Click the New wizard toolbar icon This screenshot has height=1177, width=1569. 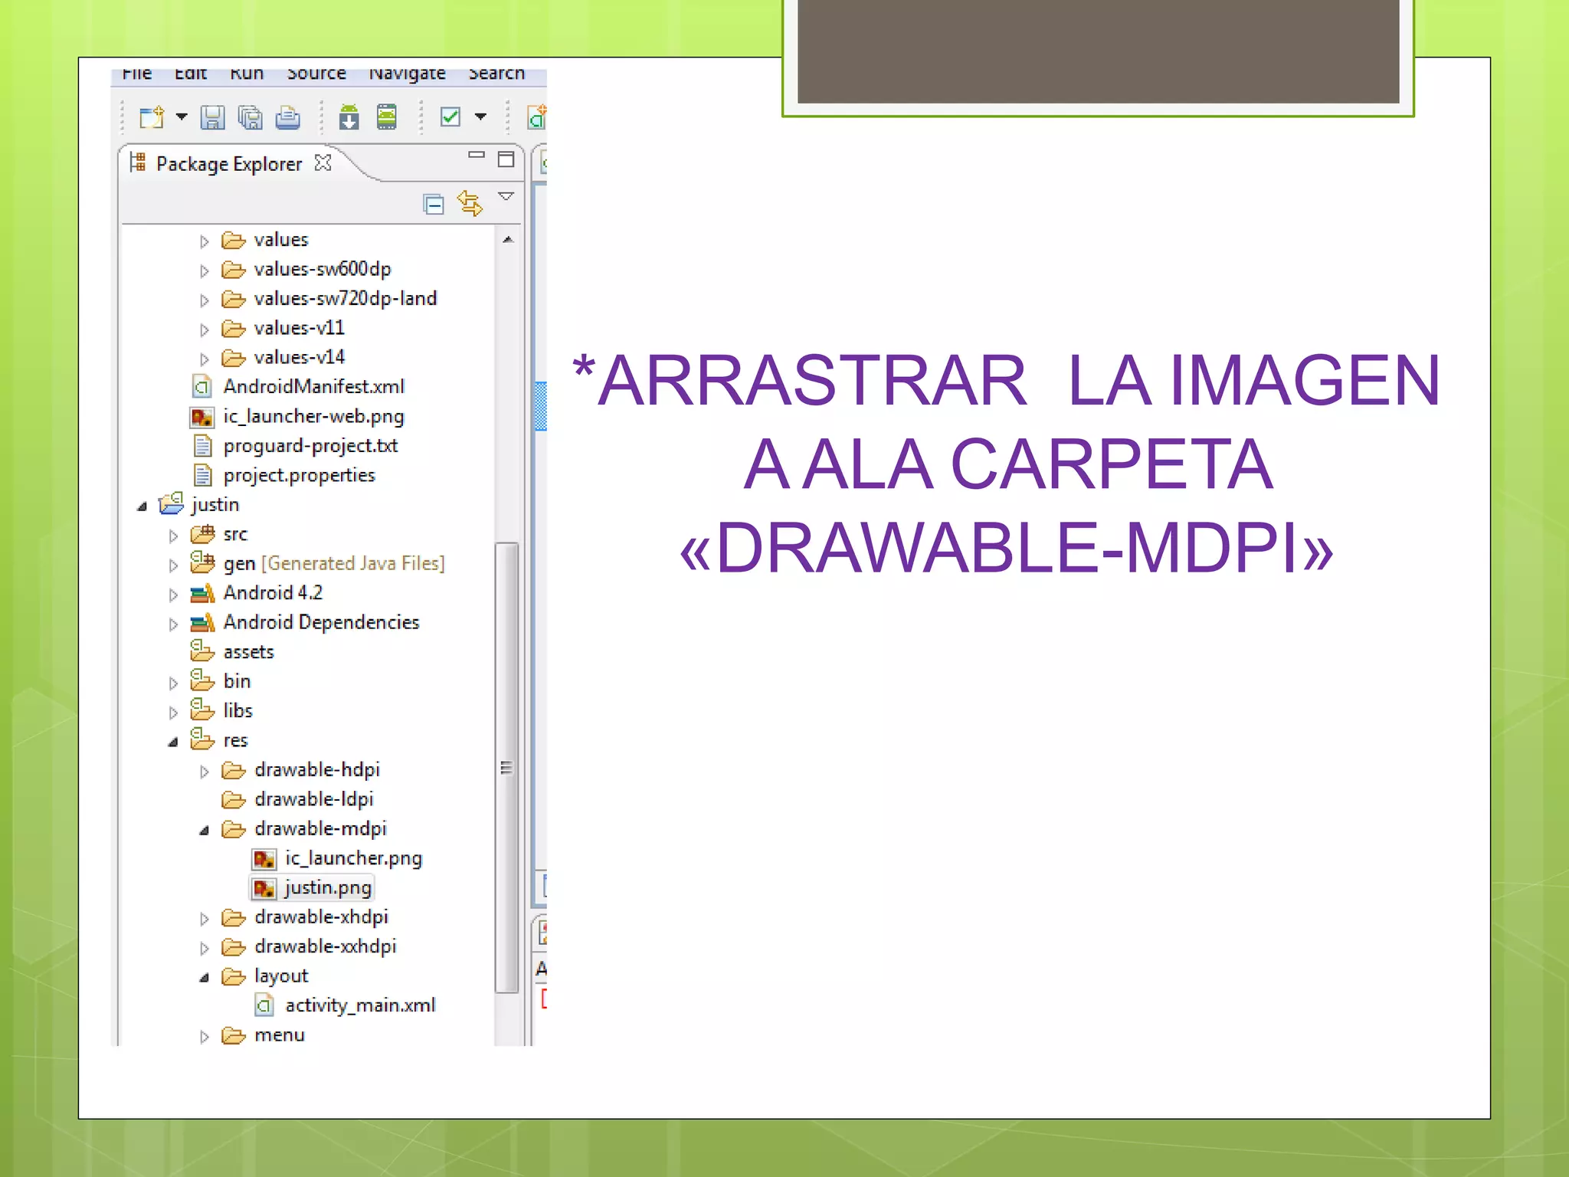(x=152, y=117)
